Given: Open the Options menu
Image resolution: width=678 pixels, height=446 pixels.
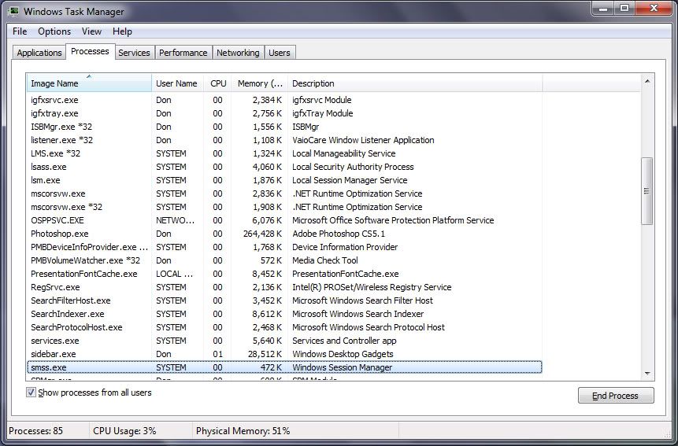Looking at the screenshot, I should 54,31.
